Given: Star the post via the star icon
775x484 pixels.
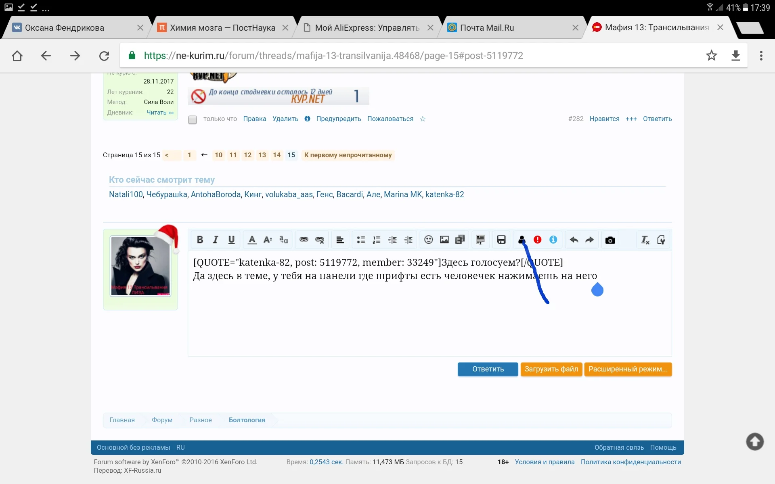Looking at the screenshot, I should click(x=423, y=119).
